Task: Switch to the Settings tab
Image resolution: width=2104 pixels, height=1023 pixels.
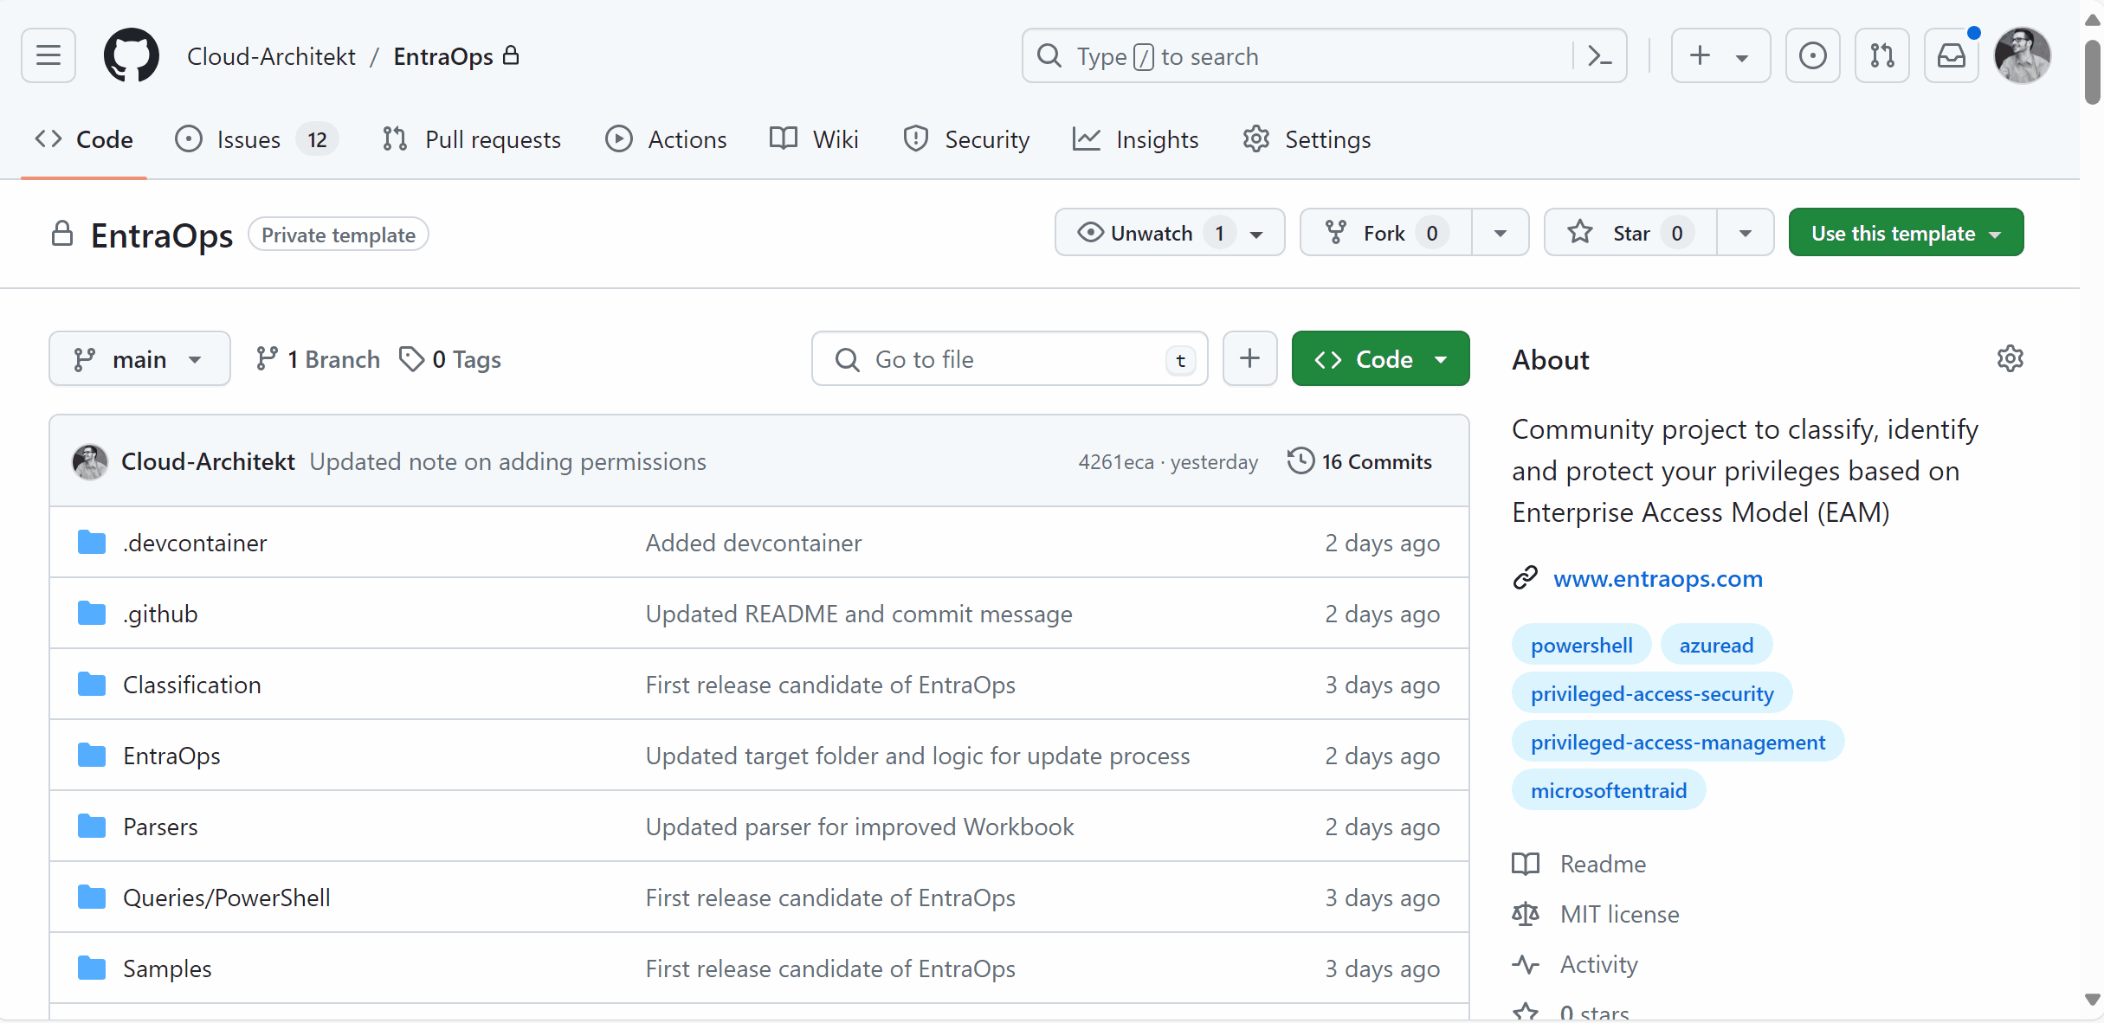Action: [x=1307, y=139]
